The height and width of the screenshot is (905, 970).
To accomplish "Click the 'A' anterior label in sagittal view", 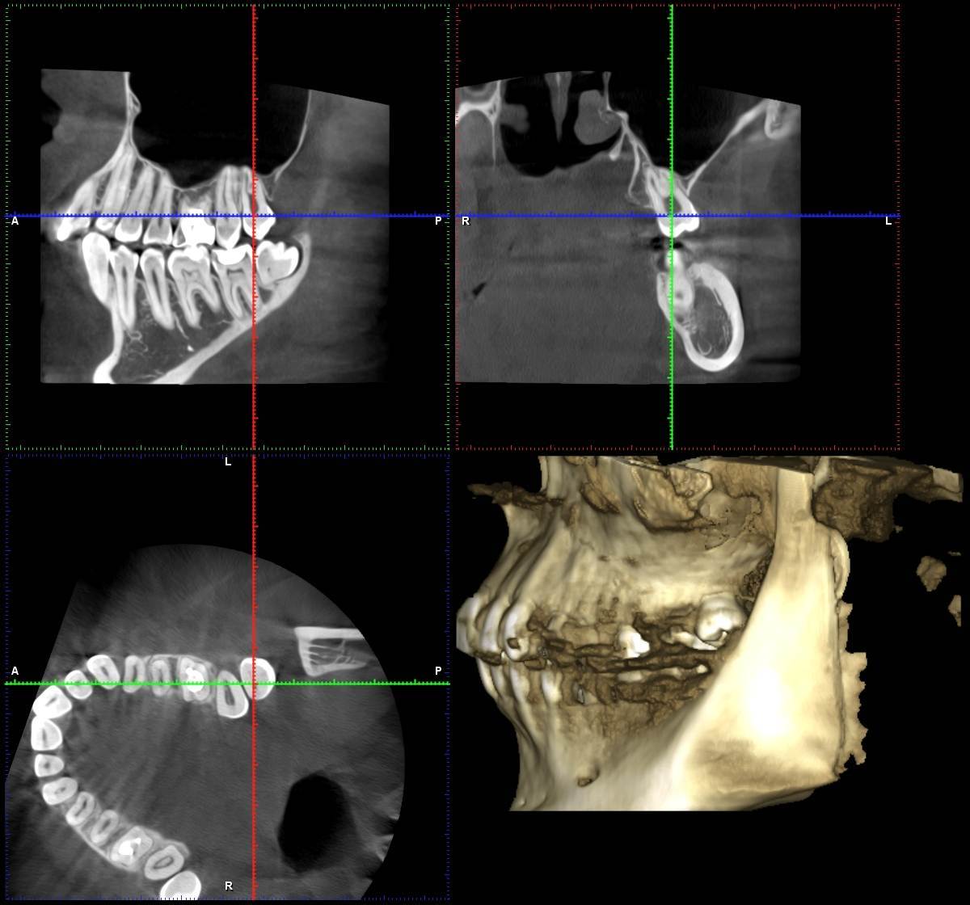I will [x=15, y=221].
